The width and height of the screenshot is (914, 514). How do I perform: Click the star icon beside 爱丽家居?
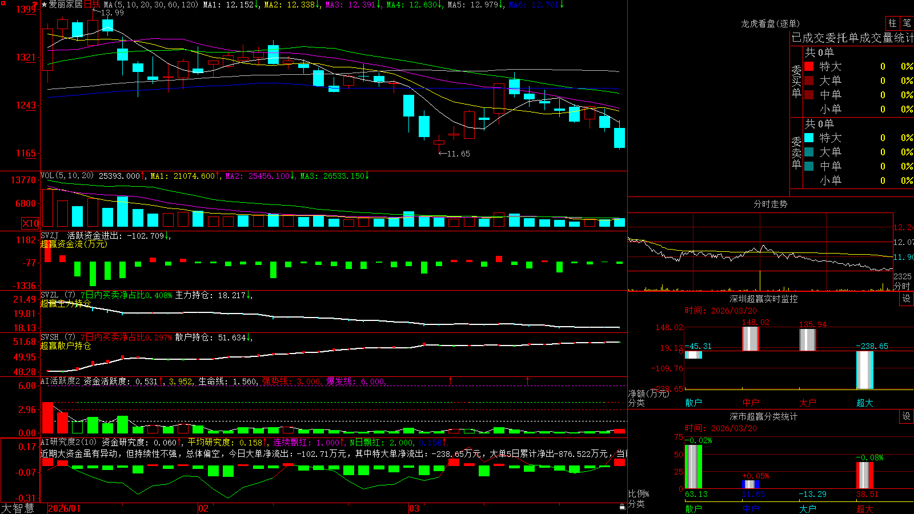[45, 5]
